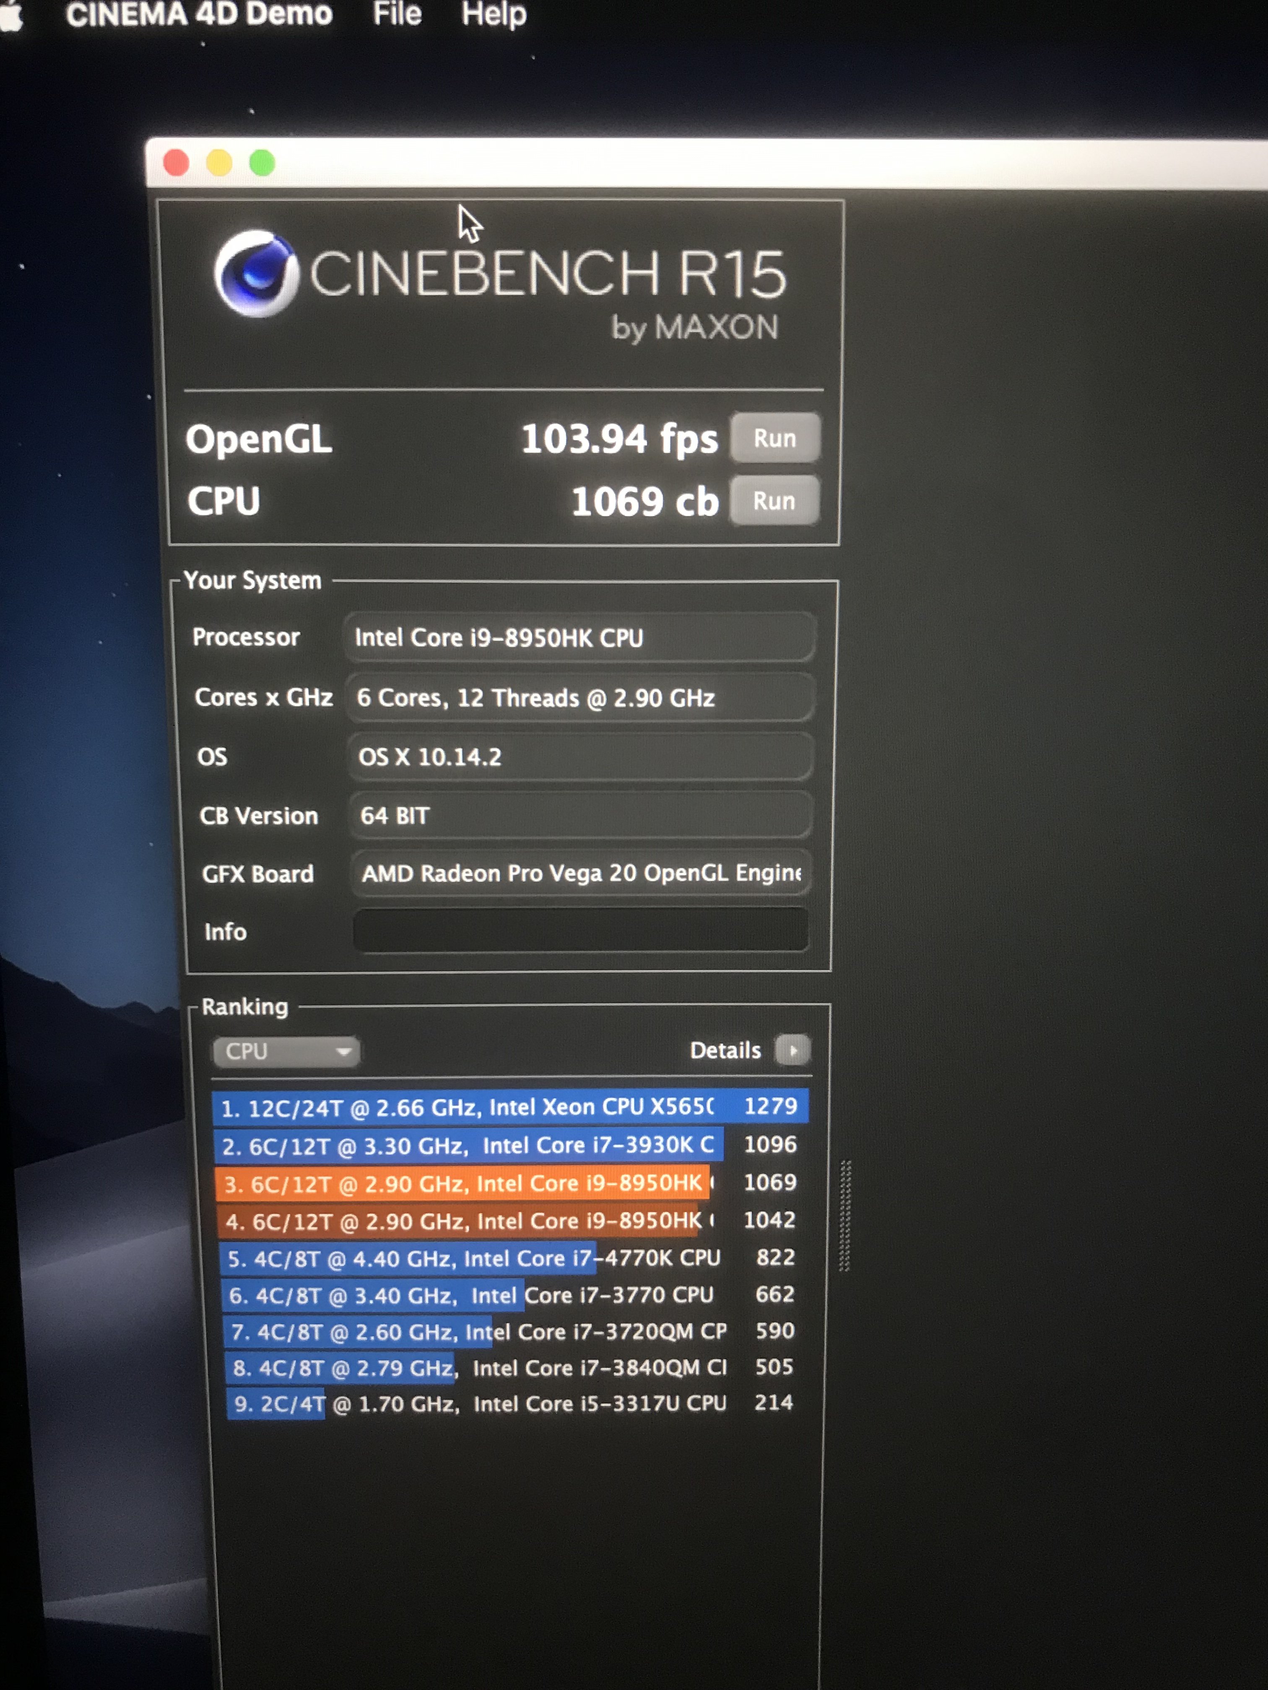Viewport: 1268px width, 1690px height.
Task: Select the Core i7-3720QM ranking row
Action: (511, 1331)
